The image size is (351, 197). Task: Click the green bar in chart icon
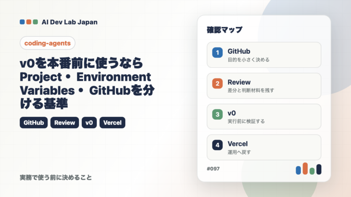312,171
